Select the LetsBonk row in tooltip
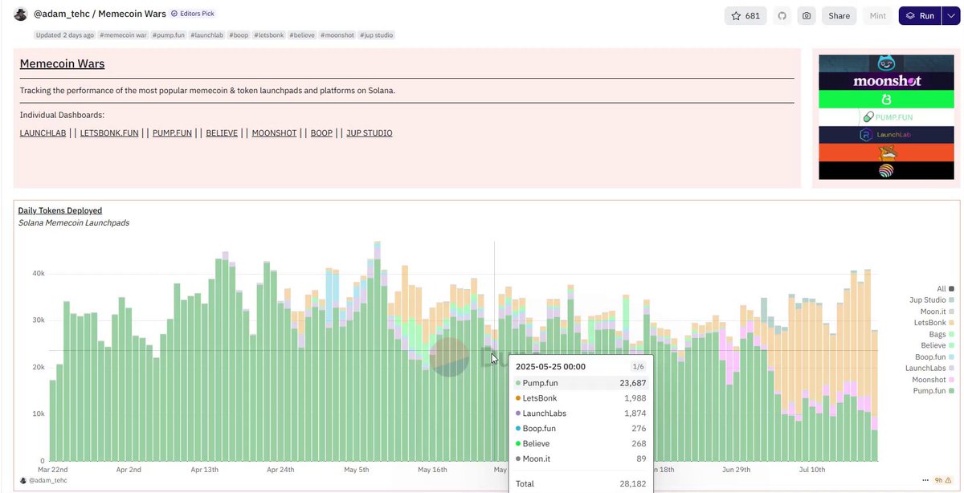The image size is (964, 493). pos(581,398)
